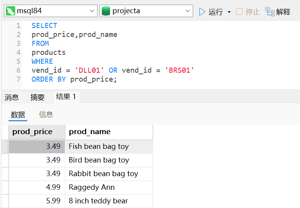This screenshot has height=208, width=300.
Task: Click the prod_price column header
Action: [36, 132]
